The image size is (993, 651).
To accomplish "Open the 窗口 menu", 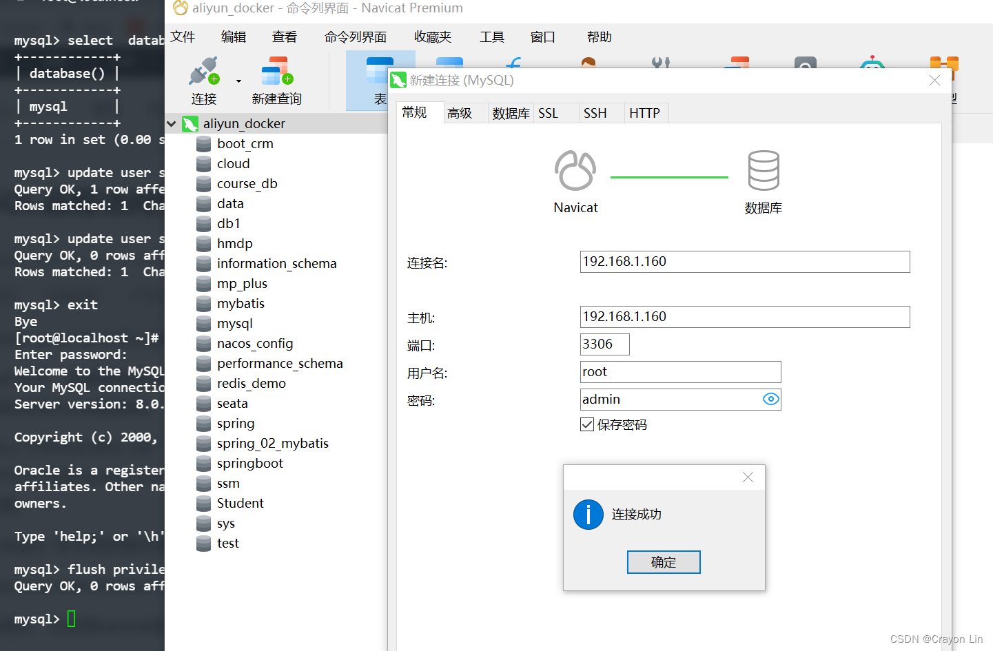I will (543, 37).
